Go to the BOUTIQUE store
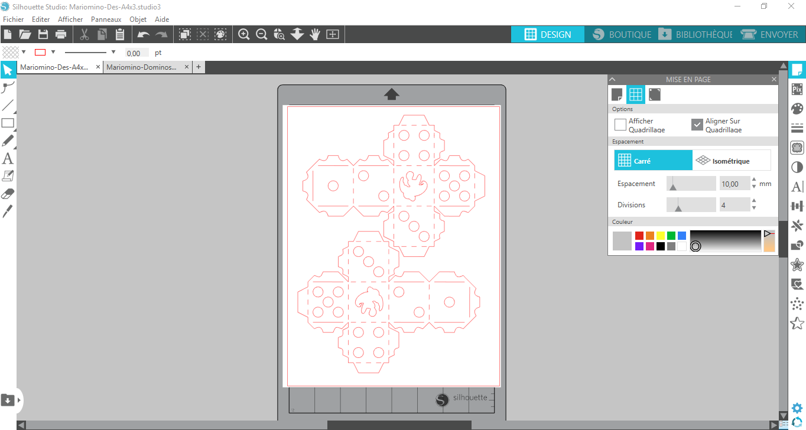 pyautogui.click(x=622, y=34)
